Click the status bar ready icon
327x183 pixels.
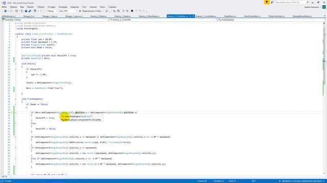pos(2,181)
